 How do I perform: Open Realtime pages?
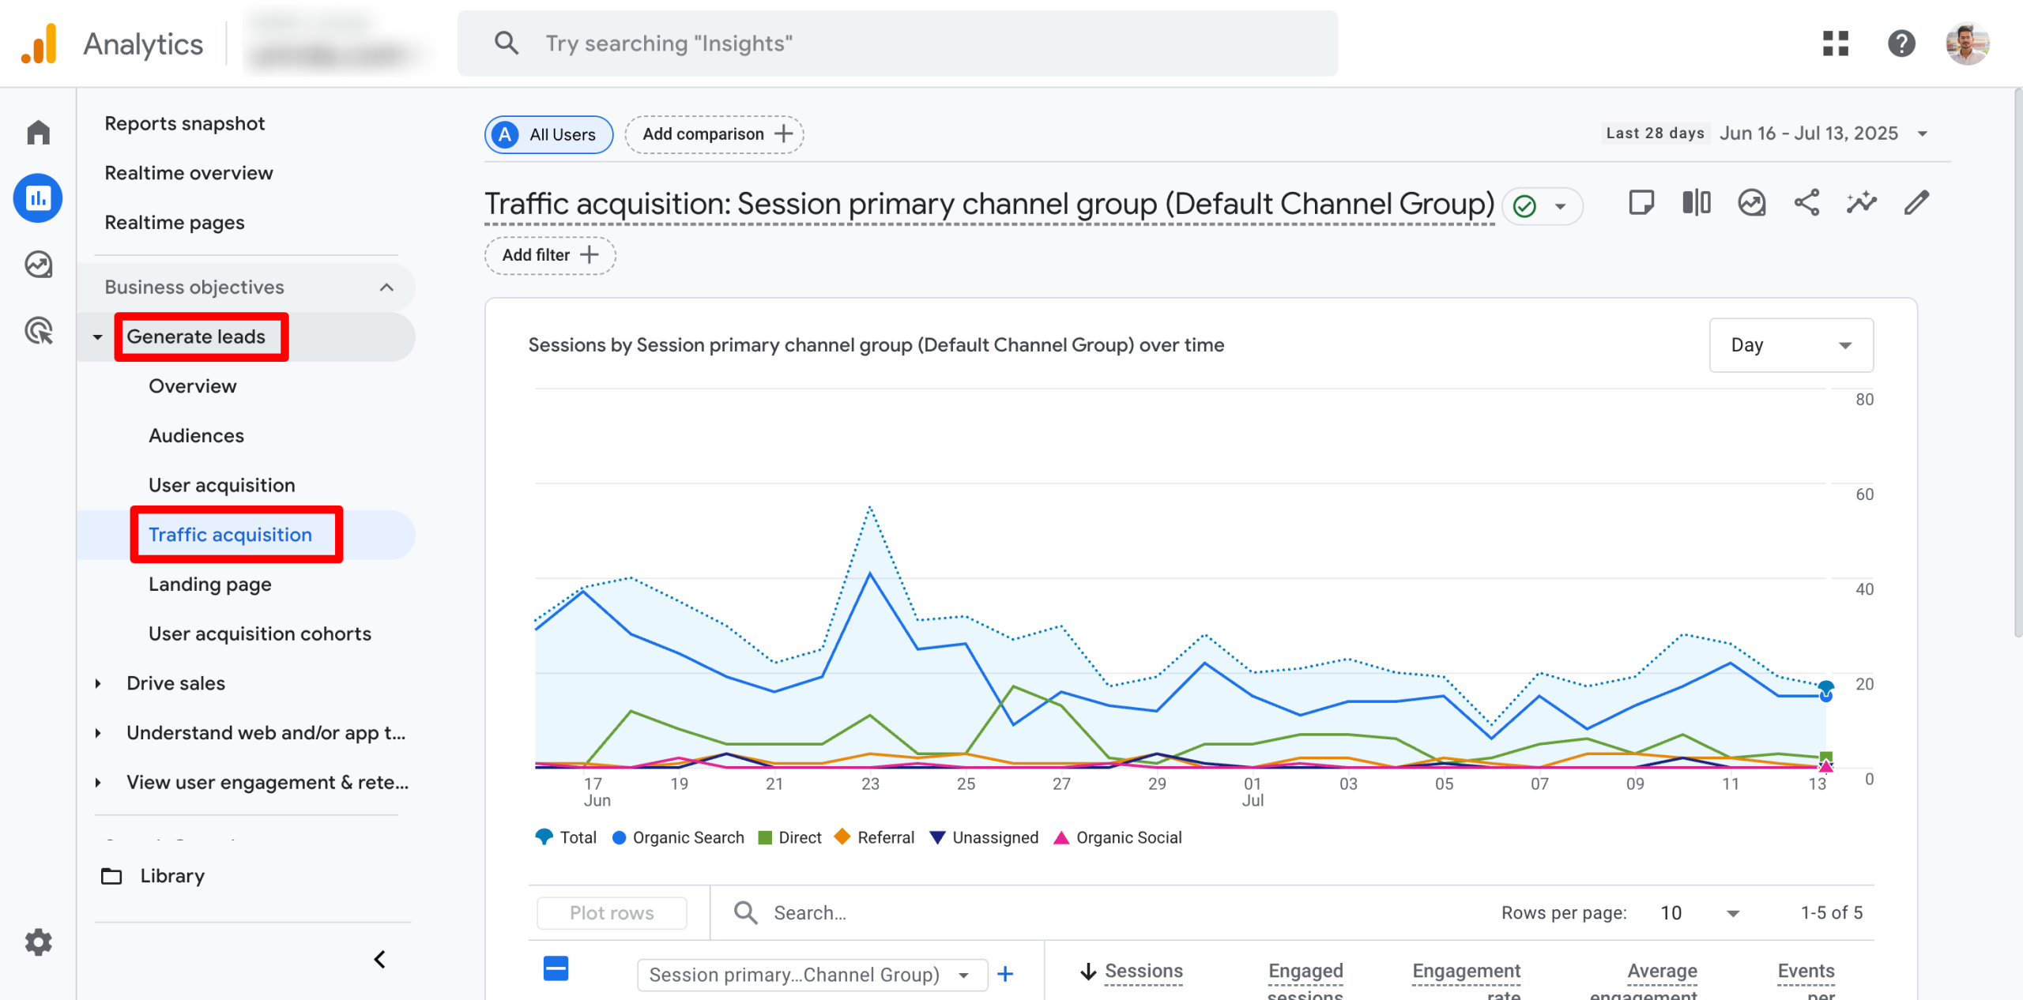point(174,223)
